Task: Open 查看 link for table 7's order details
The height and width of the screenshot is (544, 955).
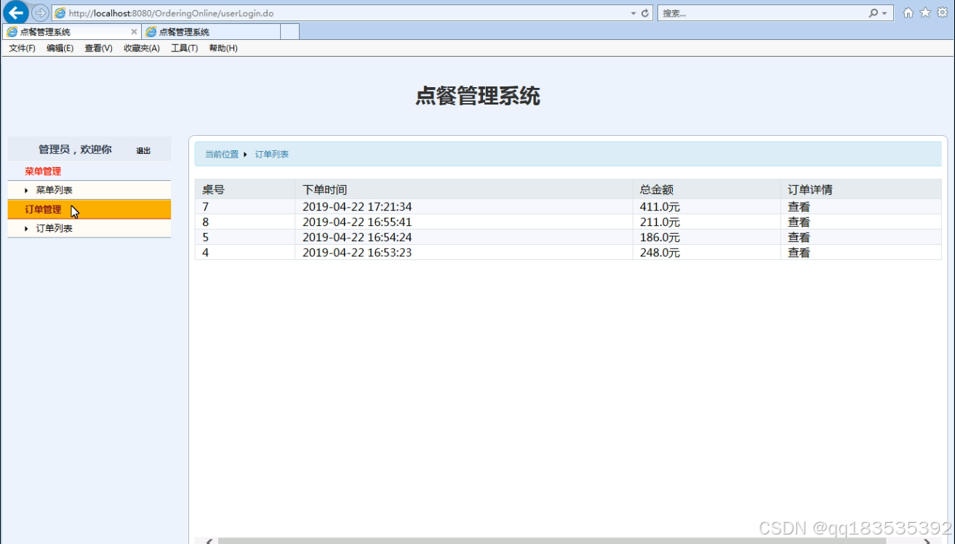Action: [x=798, y=206]
